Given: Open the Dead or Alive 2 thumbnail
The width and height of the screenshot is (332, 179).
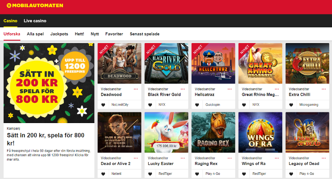Looking at the screenshot, I should click(120, 133).
